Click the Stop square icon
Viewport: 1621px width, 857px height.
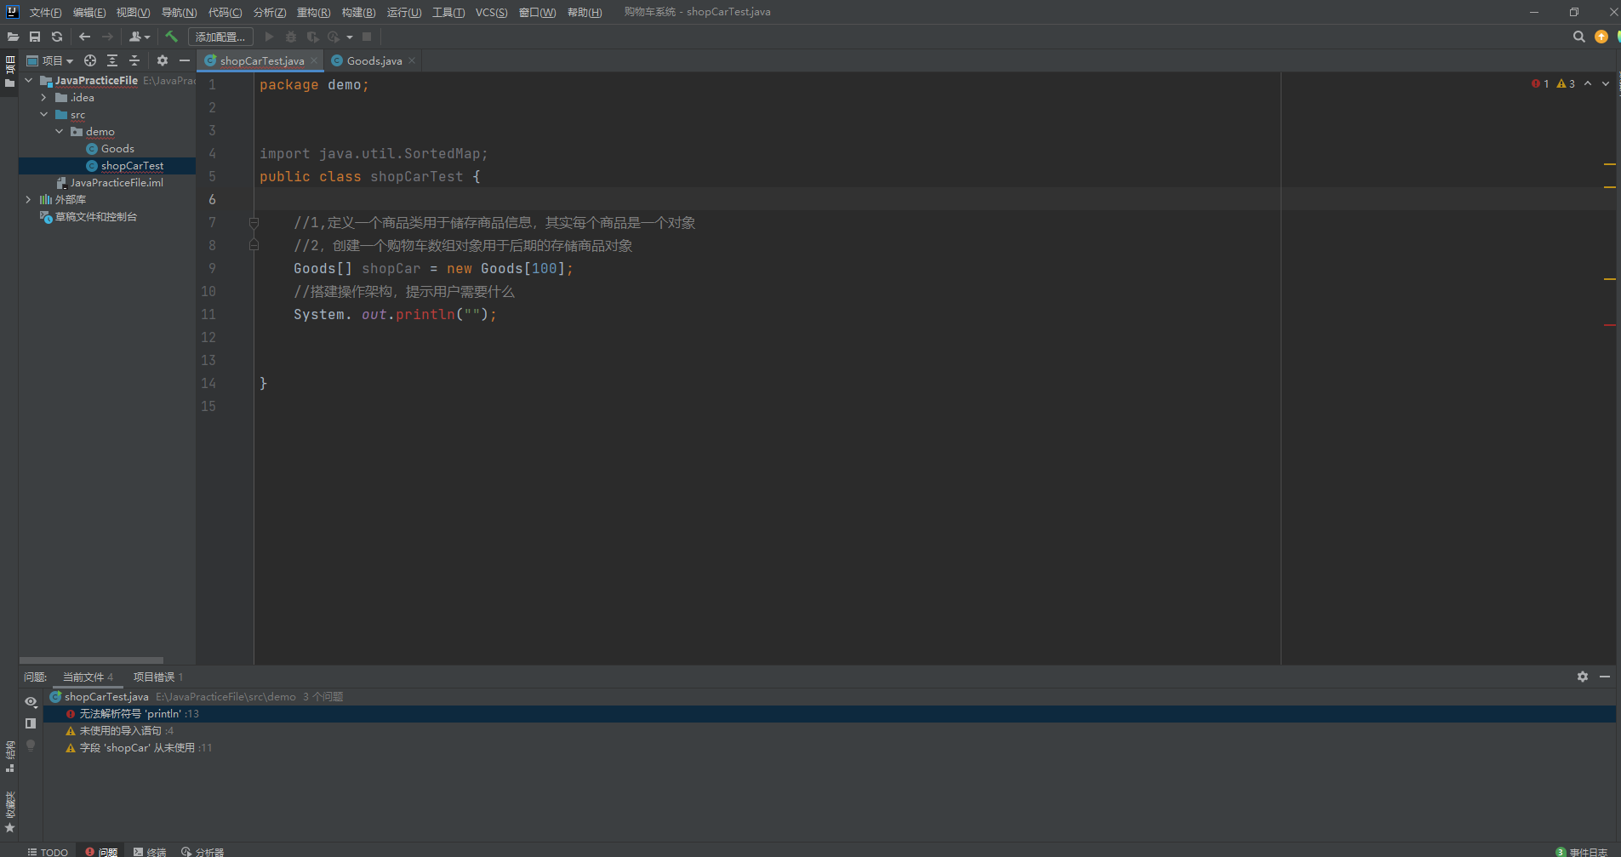tap(367, 37)
